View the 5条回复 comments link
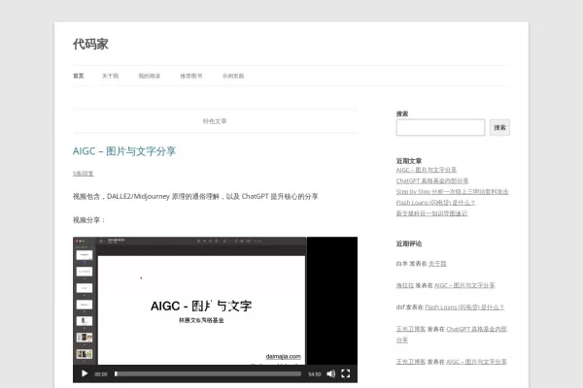583x388 pixels. (x=84, y=174)
